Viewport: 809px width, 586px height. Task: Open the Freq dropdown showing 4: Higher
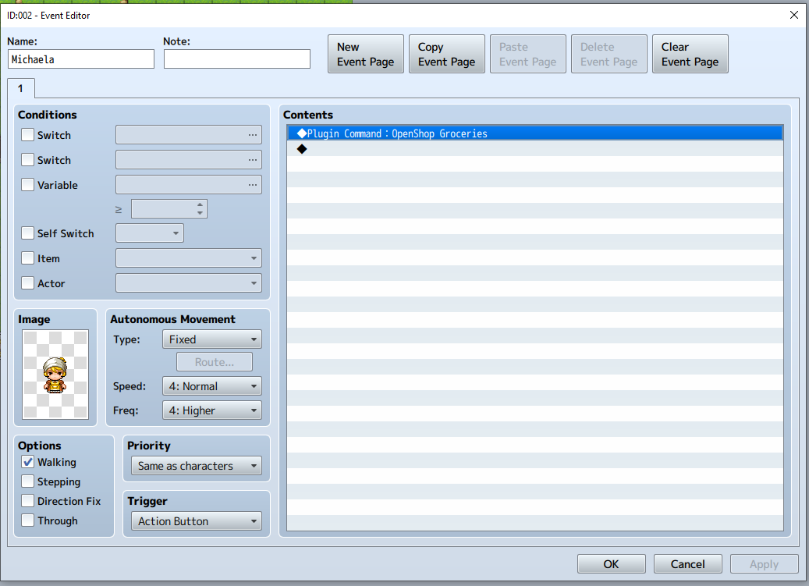tap(212, 410)
